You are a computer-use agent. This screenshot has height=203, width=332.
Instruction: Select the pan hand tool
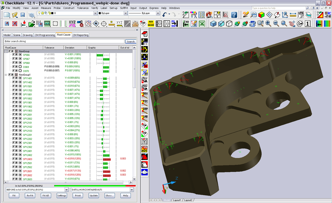(292, 24)
